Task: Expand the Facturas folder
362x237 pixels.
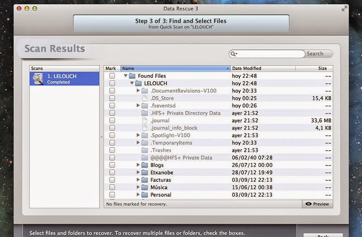Action: (x=138, y=180)
